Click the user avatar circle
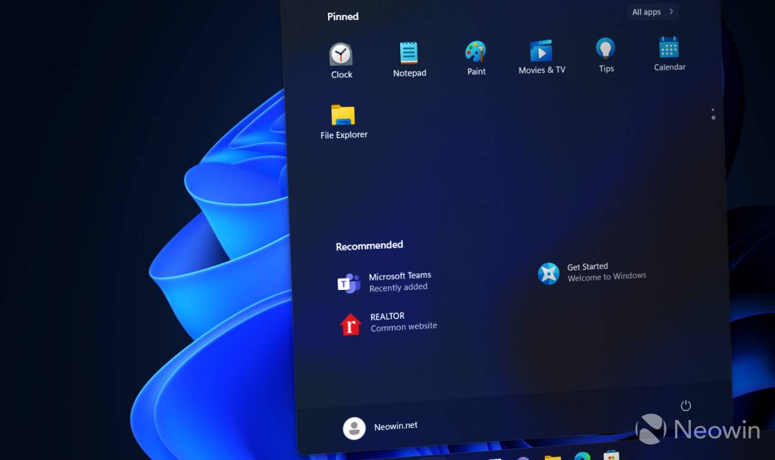This screenshot has height=460, width=775. click(354, 427)
